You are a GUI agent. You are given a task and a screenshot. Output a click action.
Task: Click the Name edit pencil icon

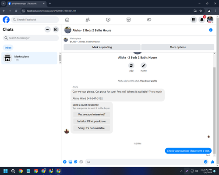point(144,66)
